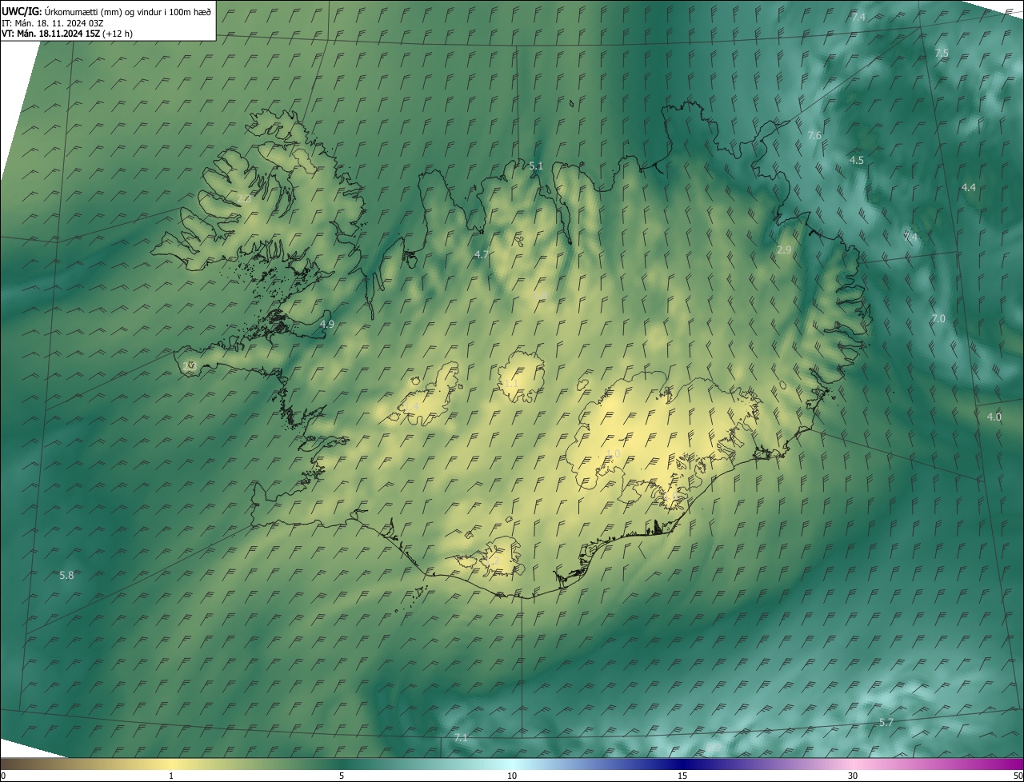
Task: Click the 2.9 value in northeast Iceland
Action: pos(784,250)
